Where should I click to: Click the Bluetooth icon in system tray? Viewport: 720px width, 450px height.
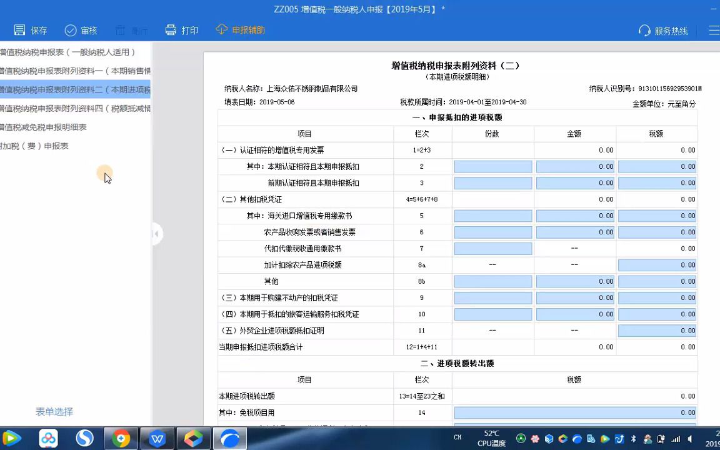click(633, 439)
